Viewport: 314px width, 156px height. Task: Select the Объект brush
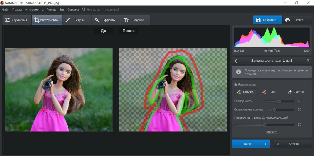pos(245,92)
